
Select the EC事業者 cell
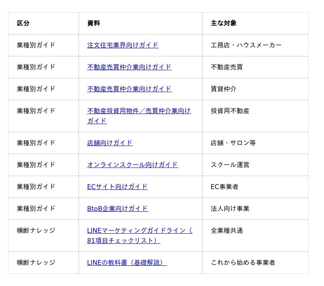tap(256, 187)
